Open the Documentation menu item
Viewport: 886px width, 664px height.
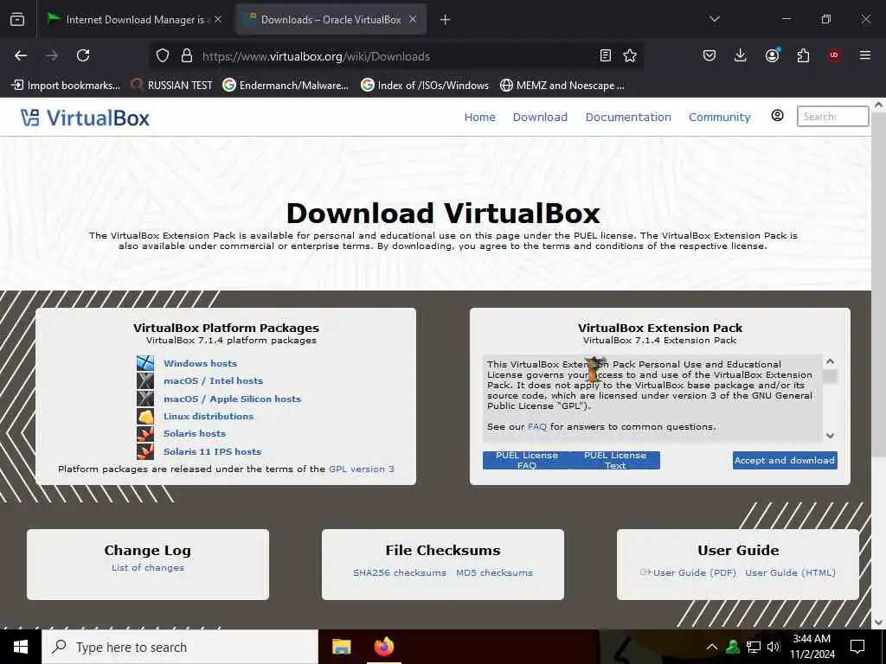click(x=628, y=117)
